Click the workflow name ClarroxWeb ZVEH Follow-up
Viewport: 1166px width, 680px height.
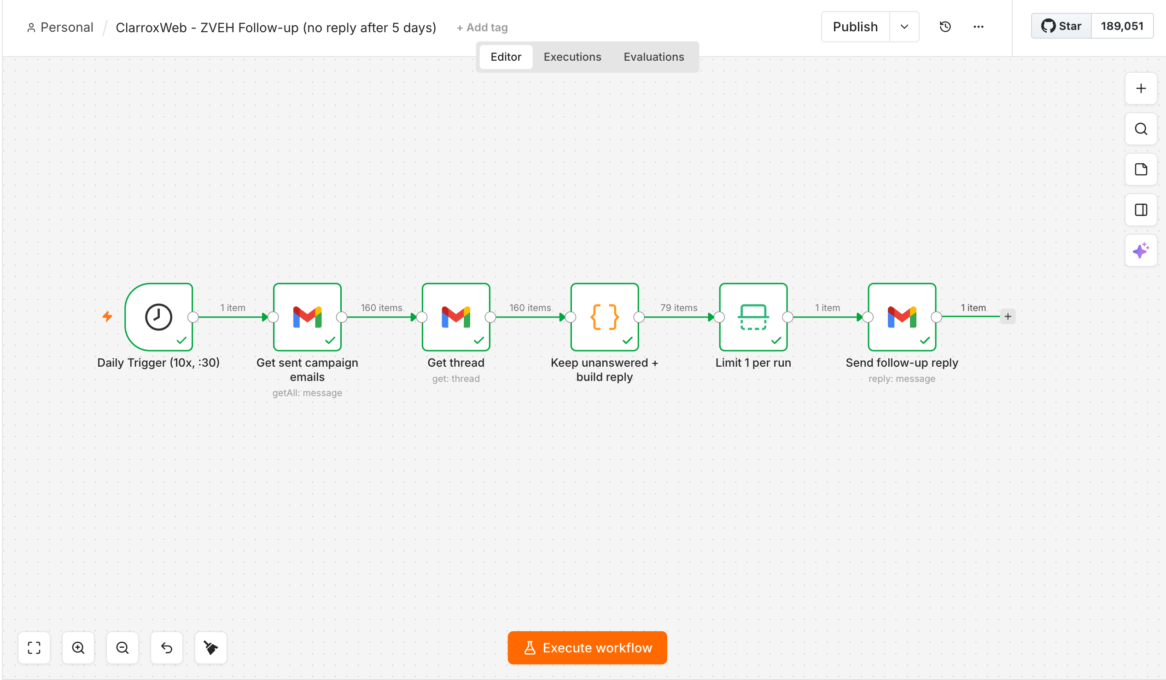click(276, 28)
